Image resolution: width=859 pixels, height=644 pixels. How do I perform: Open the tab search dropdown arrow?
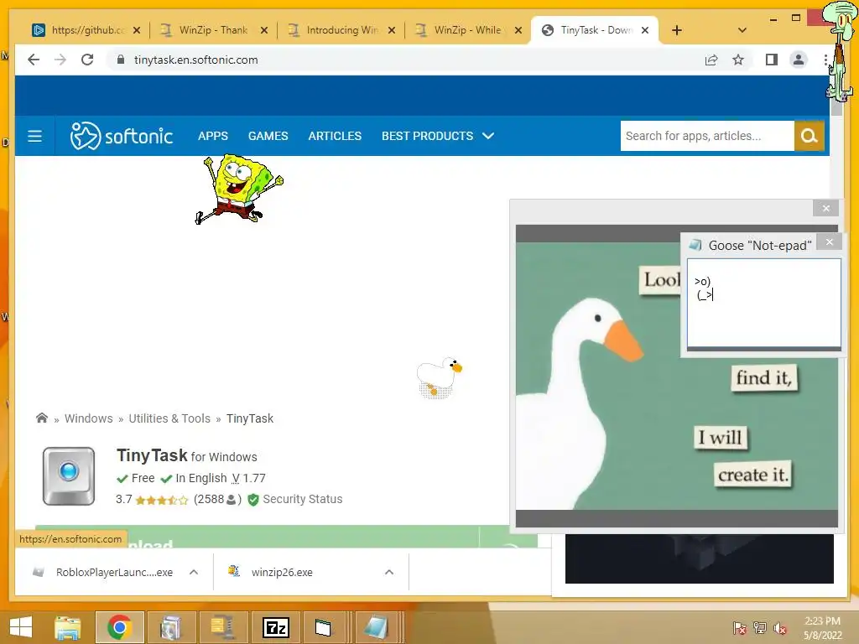click(x=742, y=30)
